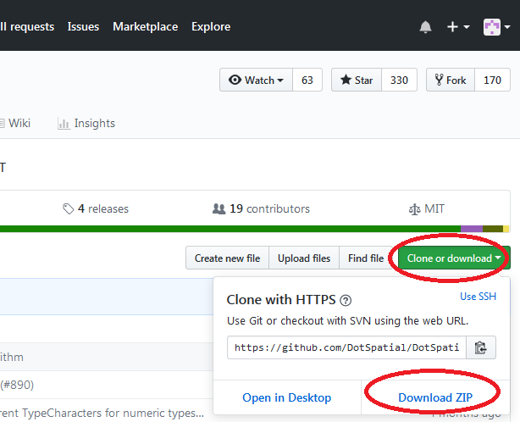The height and width of the screenshot is (422, 520).
Task: Open the user avatar menu
Action: point(496,27)
